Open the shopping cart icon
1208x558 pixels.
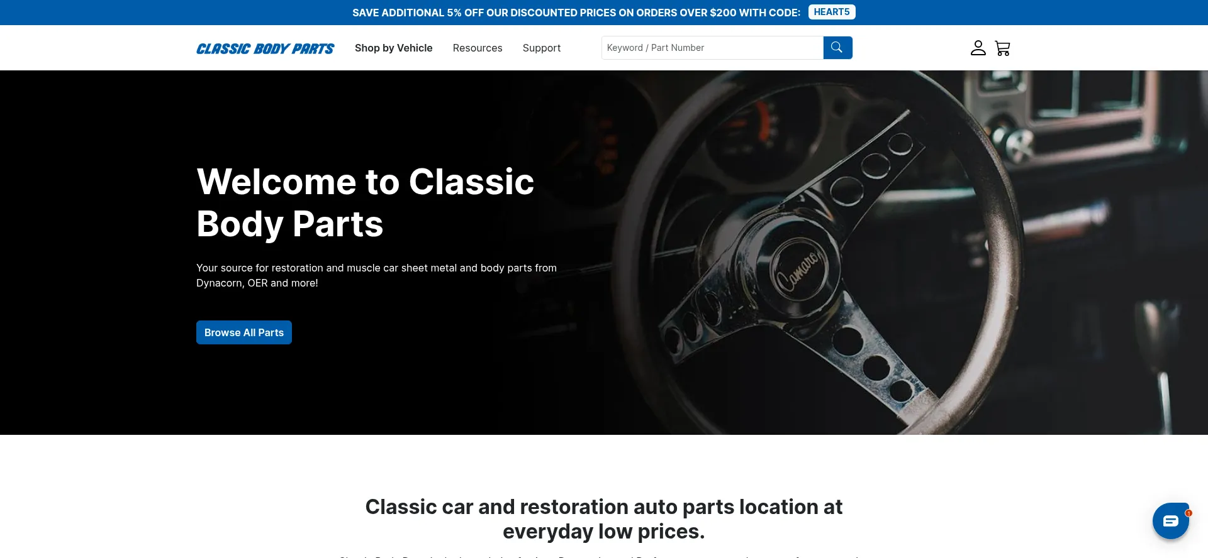click(x=1003, y=48)
